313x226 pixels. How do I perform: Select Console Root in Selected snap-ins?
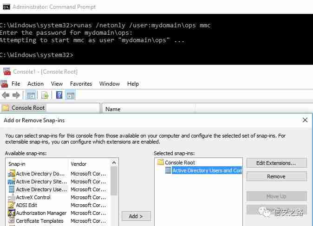pyautogui.click(x=180, y=163)
